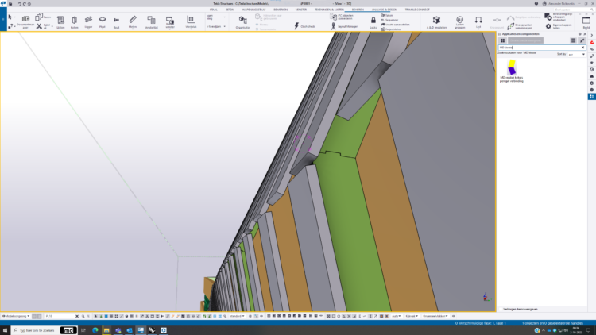Open the ANALYSIS & DESIGN tab

pyautogui.click(x=385, y=10)
